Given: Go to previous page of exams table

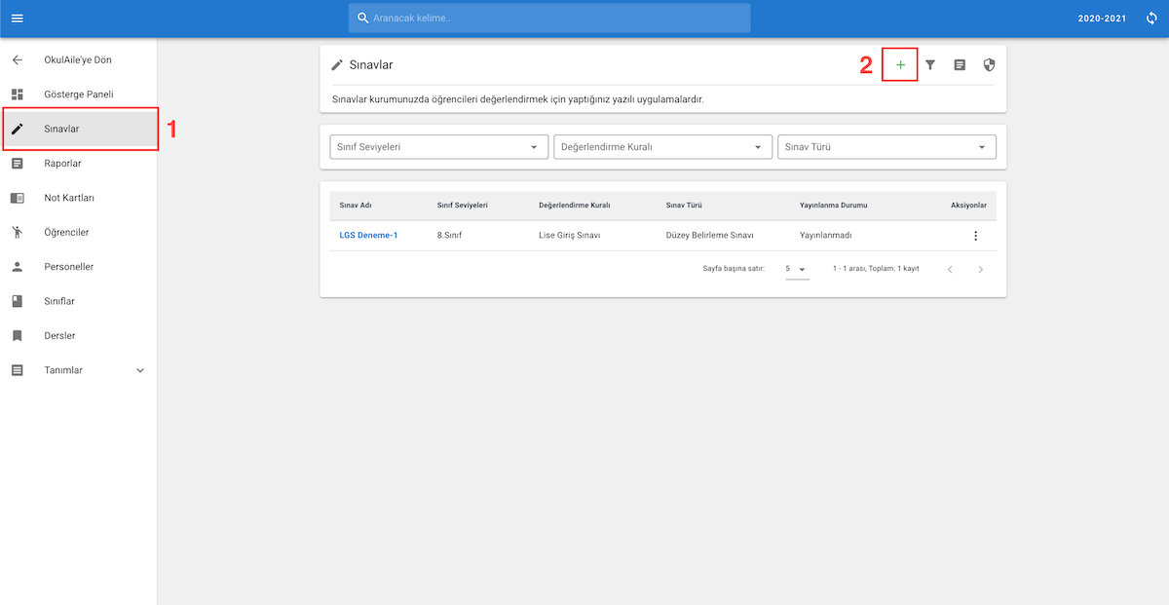Looking at the screenshot, I should (x=951, y=269).
